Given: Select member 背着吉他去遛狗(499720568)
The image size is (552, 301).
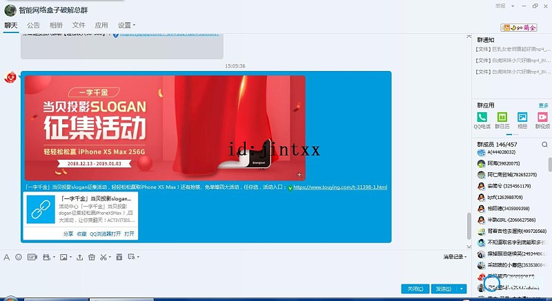Looking at the screenshot, I should click(x=512, y=231).
